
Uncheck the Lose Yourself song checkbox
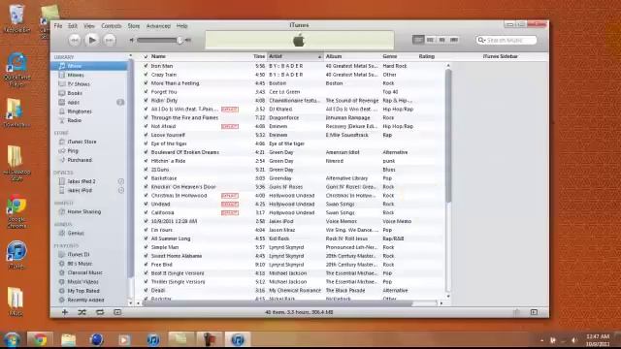(146, 135)
